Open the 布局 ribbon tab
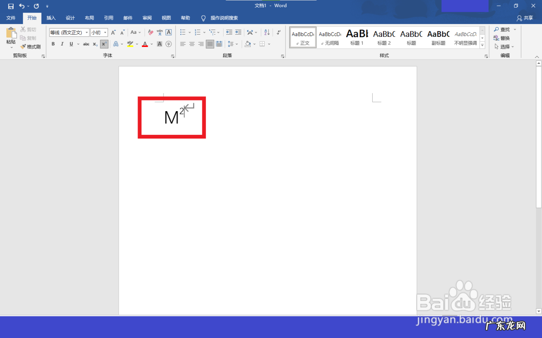 coord(89,18)
